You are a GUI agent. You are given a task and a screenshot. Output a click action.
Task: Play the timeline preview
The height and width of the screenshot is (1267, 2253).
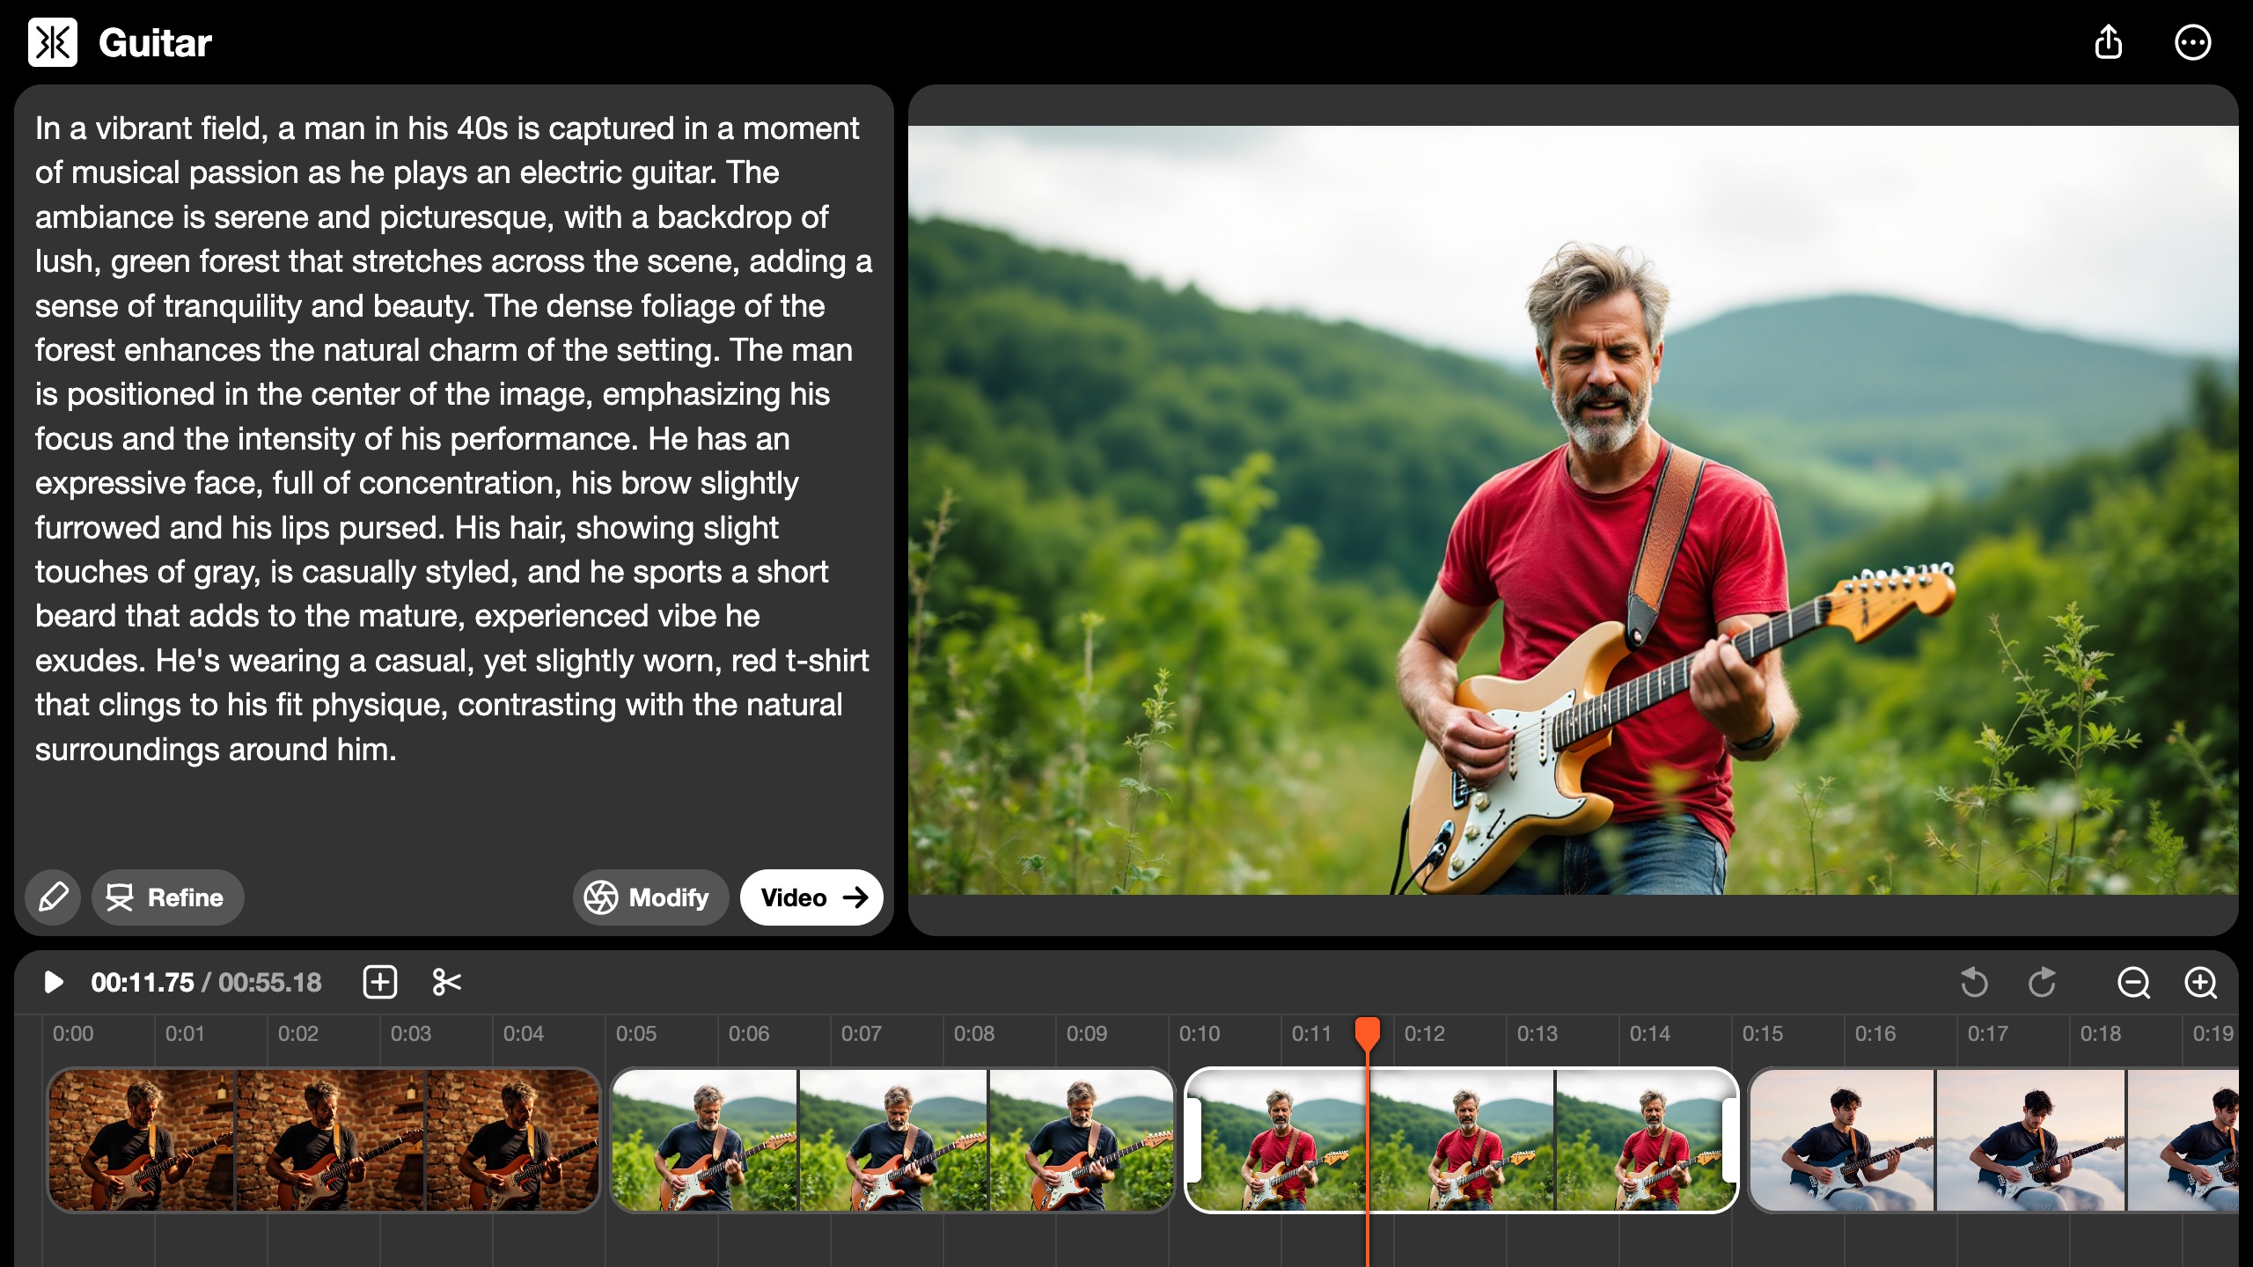53,982
